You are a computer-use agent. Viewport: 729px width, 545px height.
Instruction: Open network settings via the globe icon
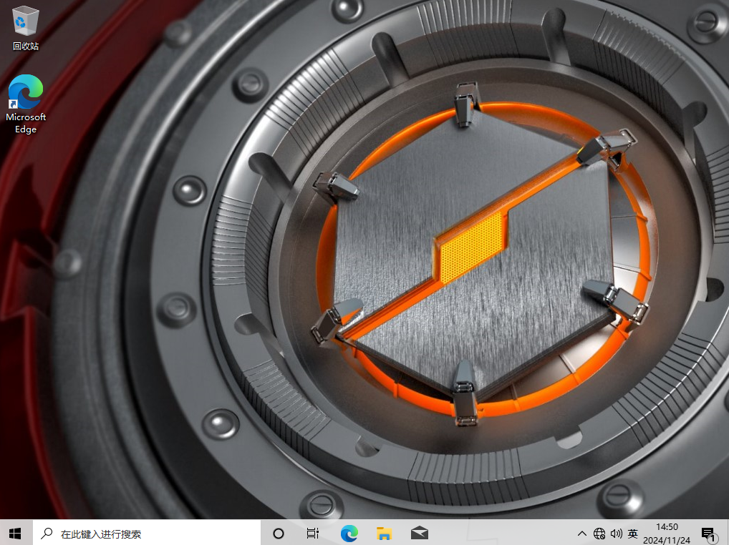(600, 534)
